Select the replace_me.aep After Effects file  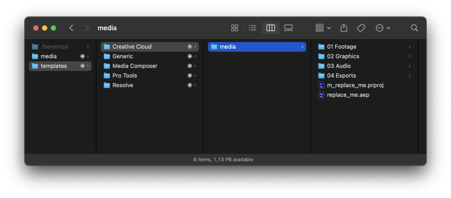(x=348, y=95)
